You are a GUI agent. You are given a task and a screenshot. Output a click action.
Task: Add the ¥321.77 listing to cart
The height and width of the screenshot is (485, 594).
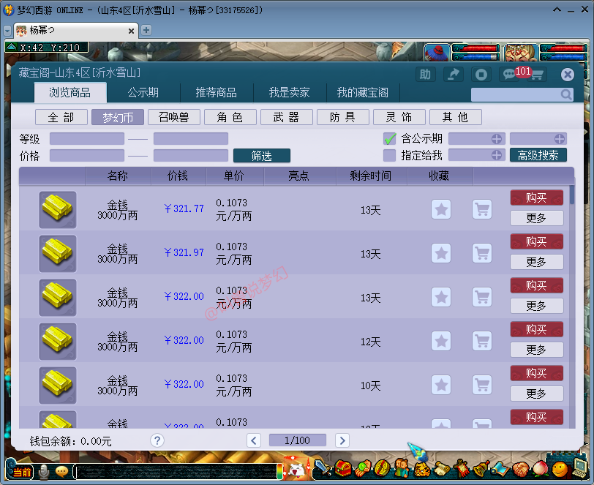tap(482, 209)
